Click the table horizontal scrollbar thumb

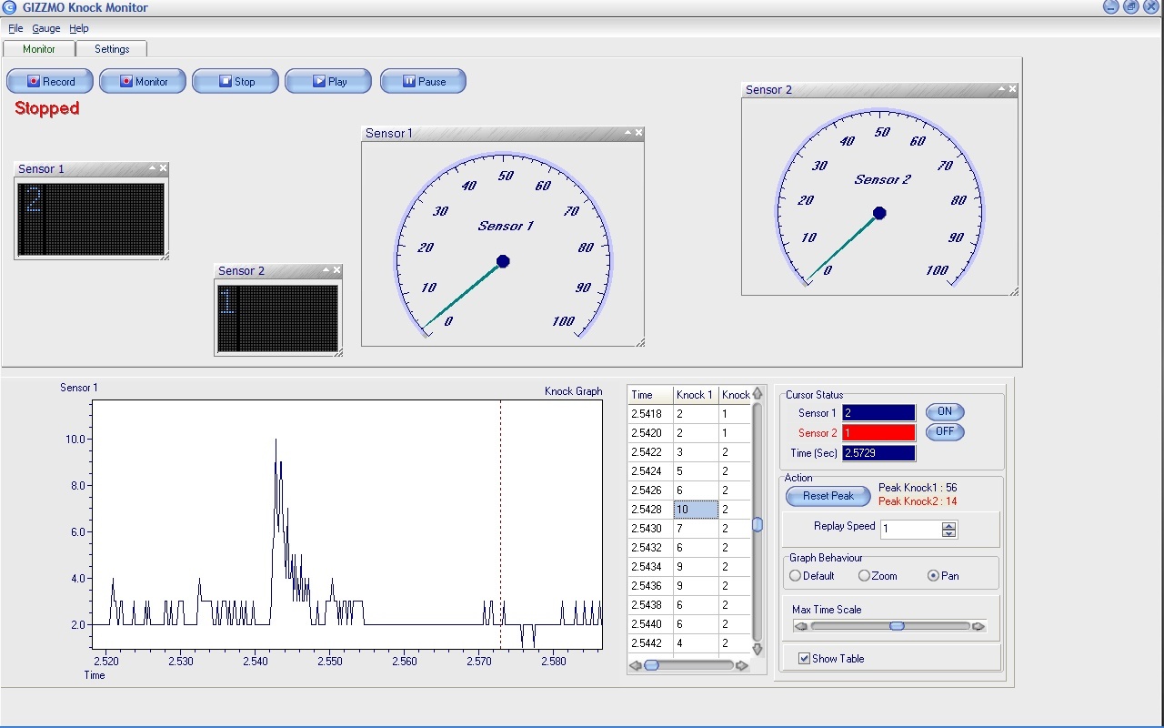[x=651, y=666]
